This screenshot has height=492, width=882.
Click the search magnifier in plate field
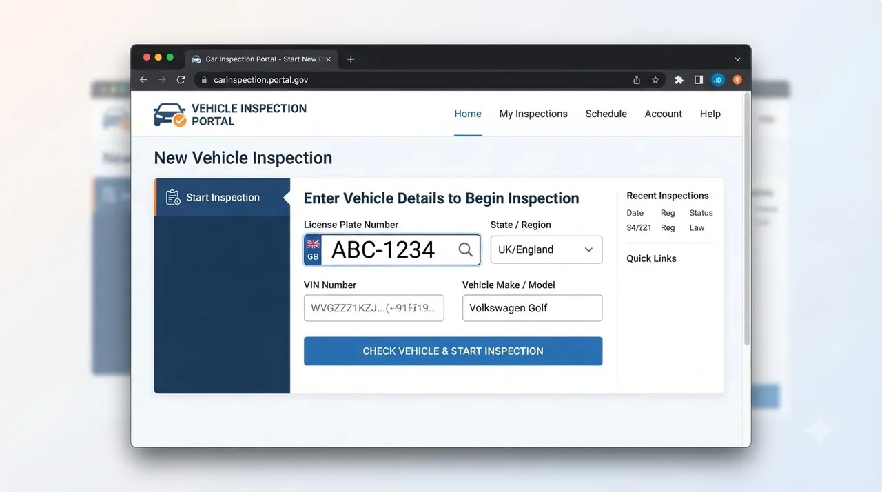(466, 249)
